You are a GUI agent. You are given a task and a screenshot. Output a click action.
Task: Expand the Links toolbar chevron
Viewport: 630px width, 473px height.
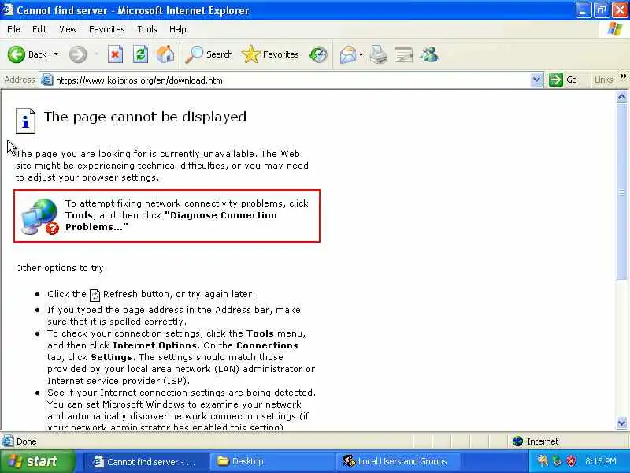(623, 76)
